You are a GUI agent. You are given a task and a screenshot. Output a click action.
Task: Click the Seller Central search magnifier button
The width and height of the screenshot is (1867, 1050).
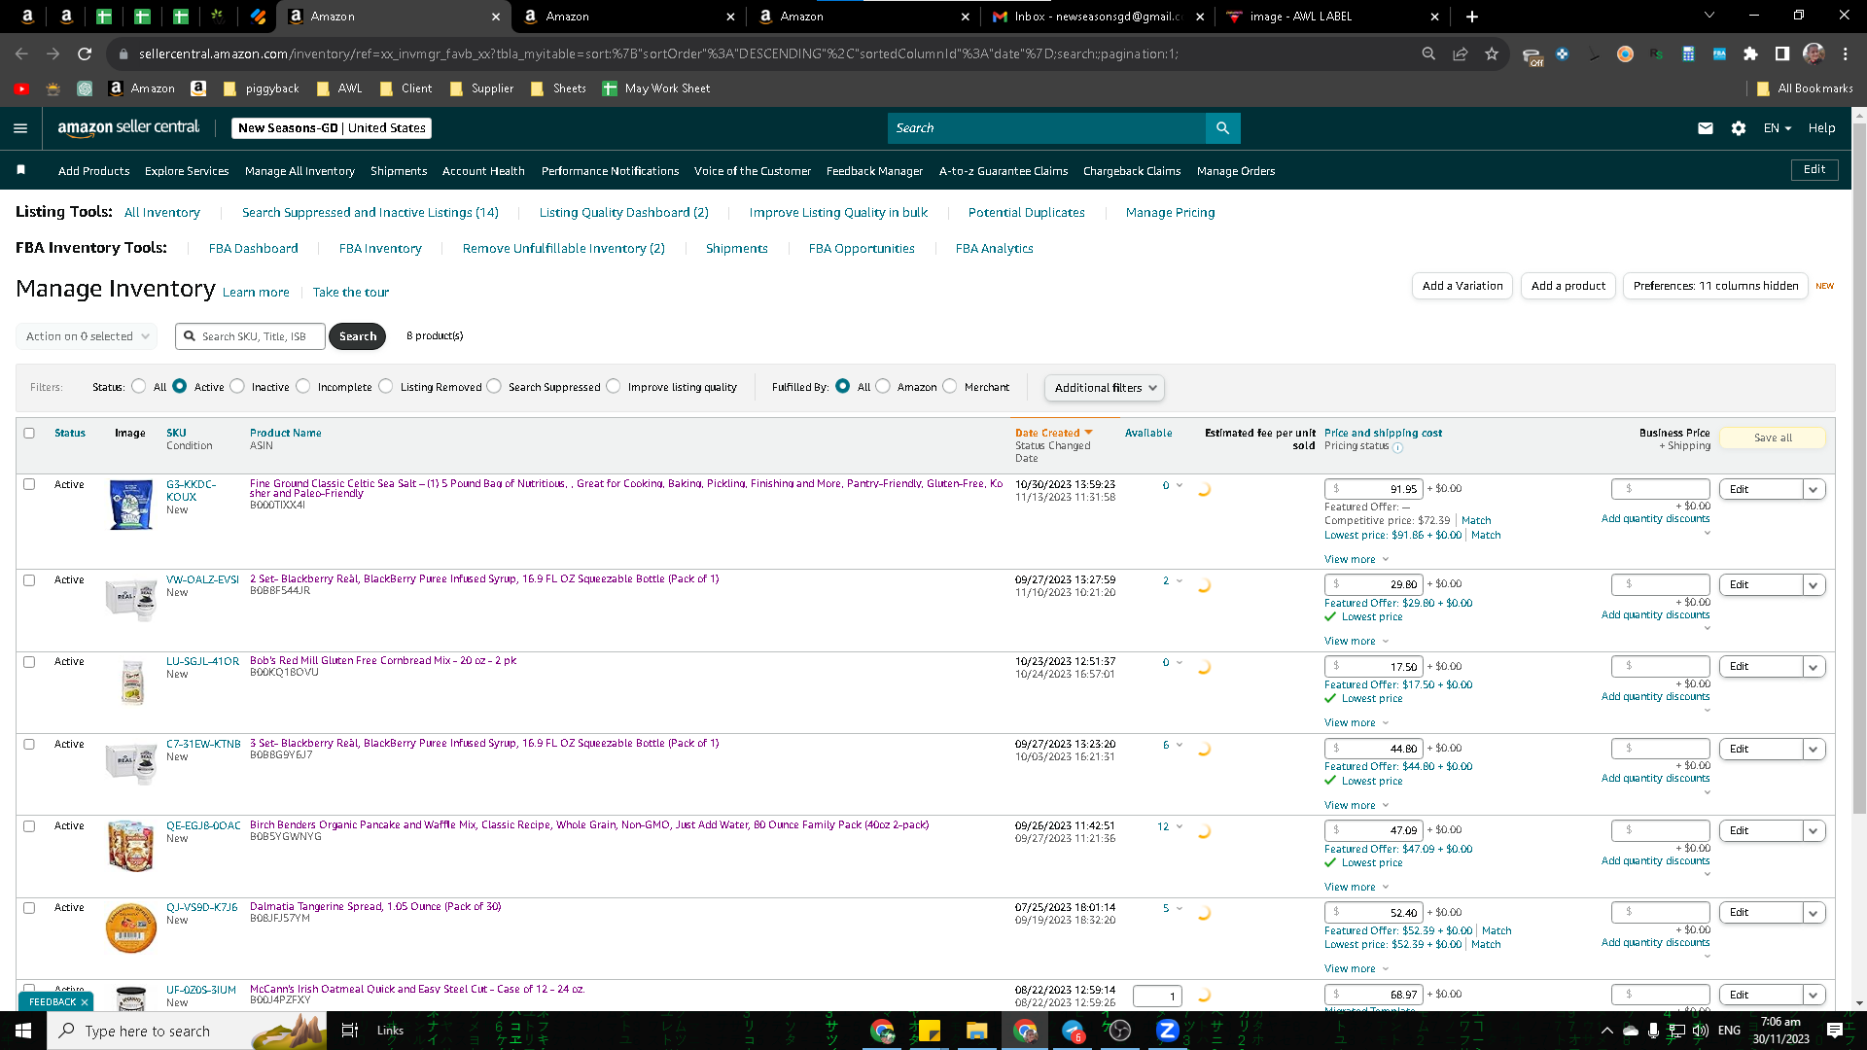click(x=1222, y=128)
